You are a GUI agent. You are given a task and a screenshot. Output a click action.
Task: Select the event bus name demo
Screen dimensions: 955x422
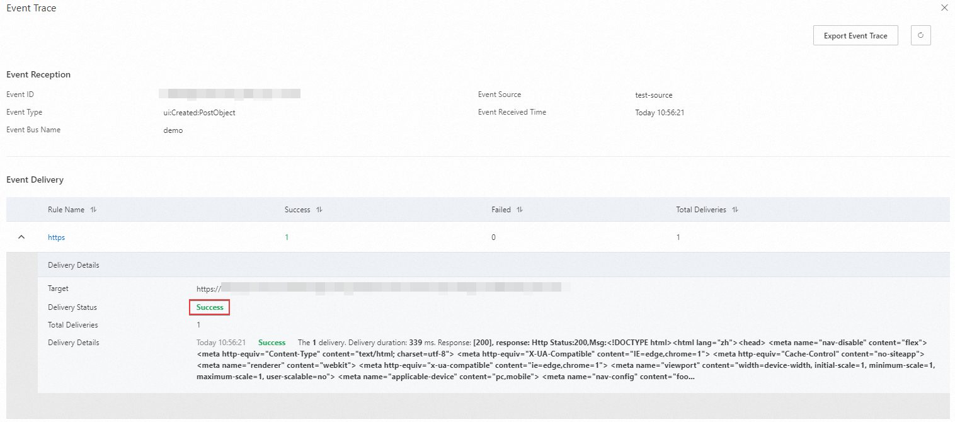(x=173, y=130)
